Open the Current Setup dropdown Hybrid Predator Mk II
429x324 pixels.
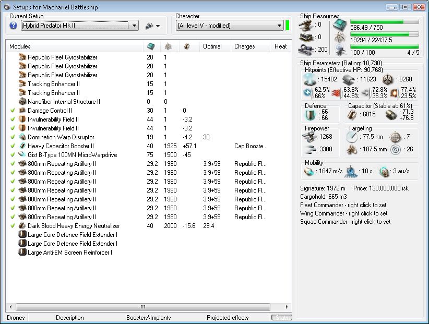tap(80, 26)
